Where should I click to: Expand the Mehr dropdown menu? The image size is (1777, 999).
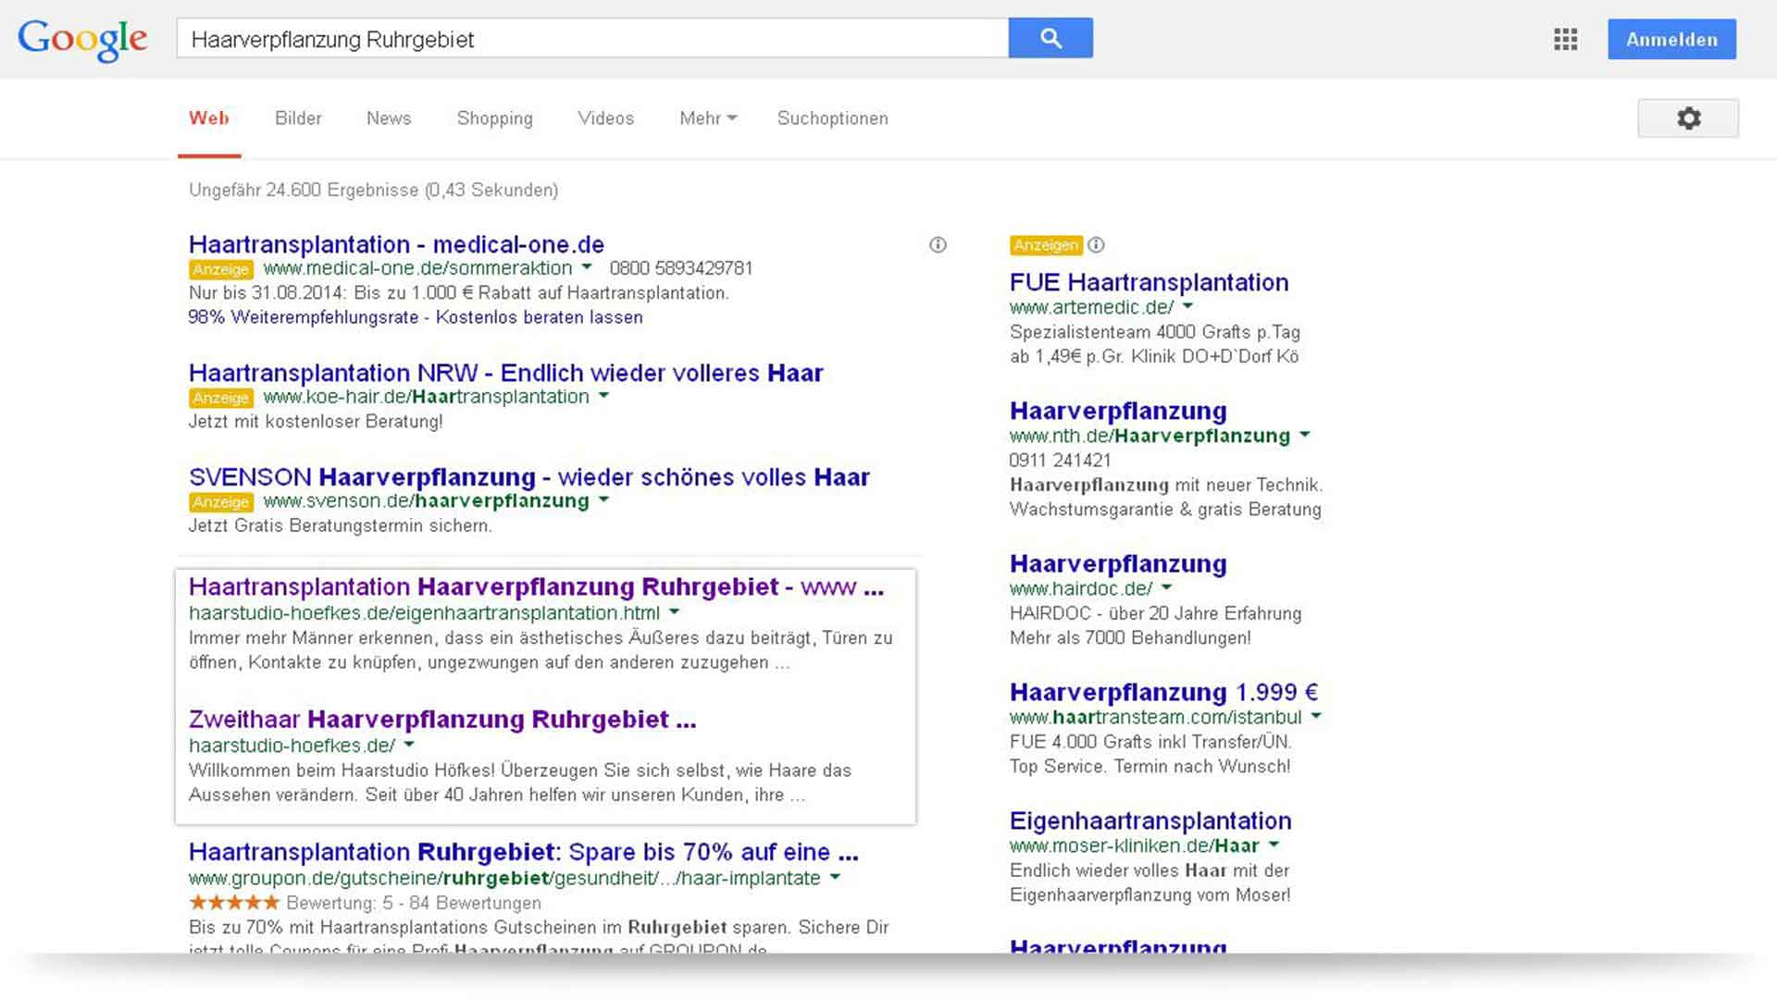708,118
